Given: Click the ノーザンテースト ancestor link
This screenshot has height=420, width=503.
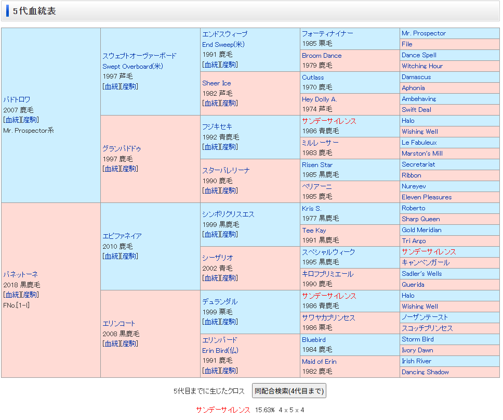Looking at the screenshot, I should coord(425,317).
